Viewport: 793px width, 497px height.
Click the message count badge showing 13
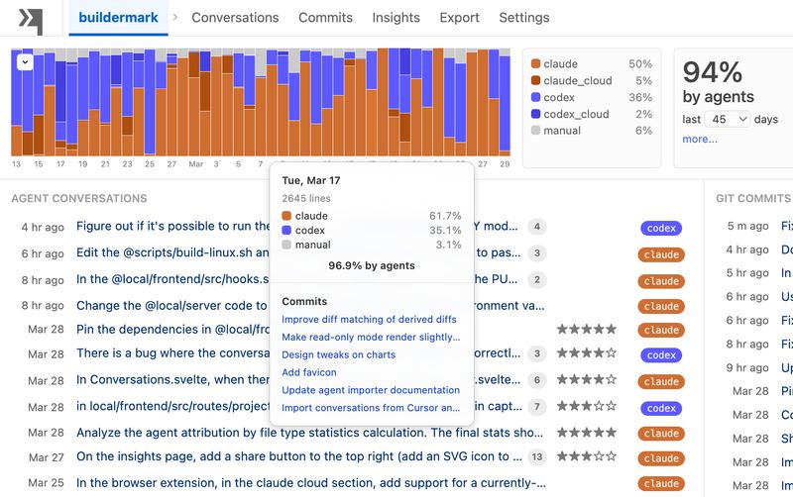tap(537, 456)
